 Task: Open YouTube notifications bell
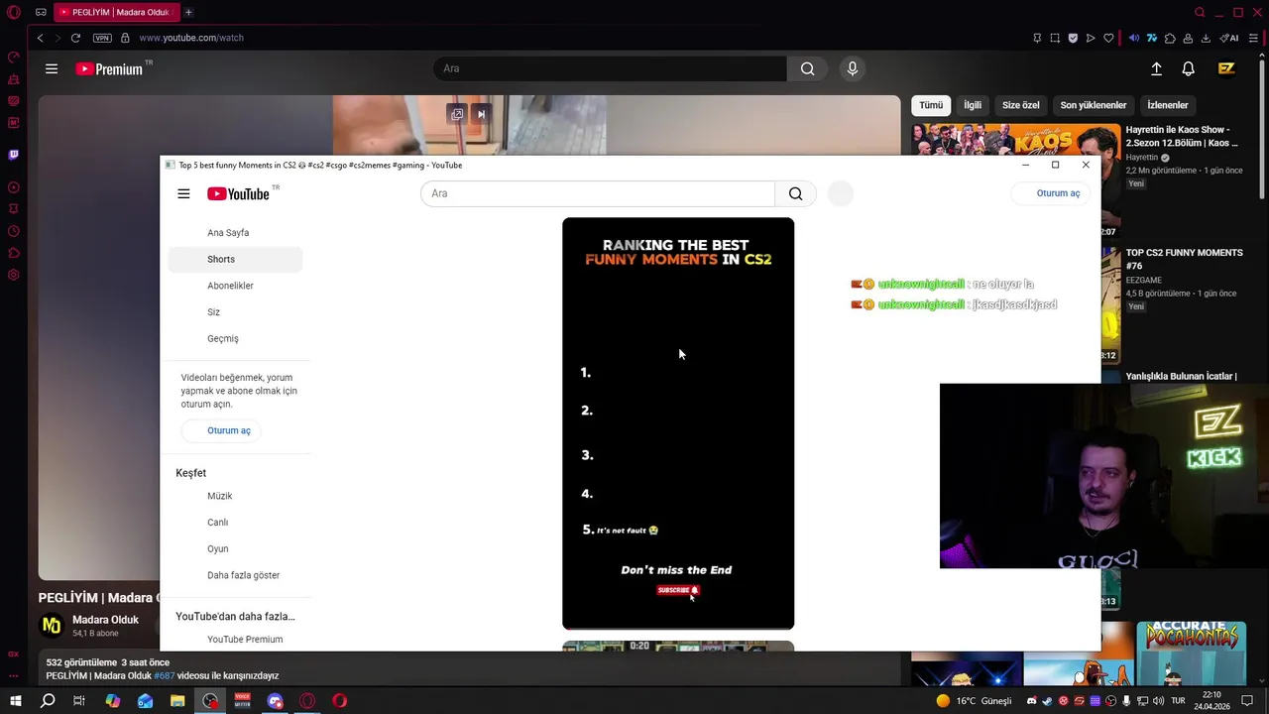(x=1188, y=68)
